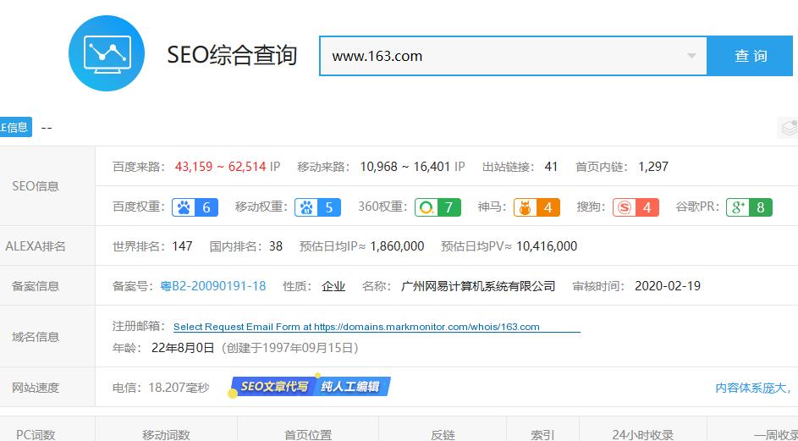Click the ALEXA排名 row label

click(x=36, y=246)
